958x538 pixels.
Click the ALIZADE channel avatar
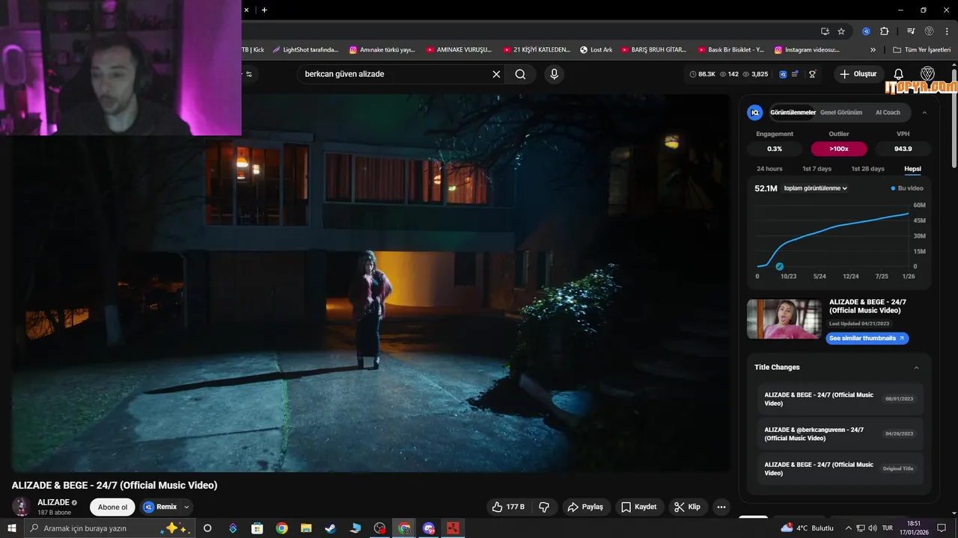(x=22, y=507)
